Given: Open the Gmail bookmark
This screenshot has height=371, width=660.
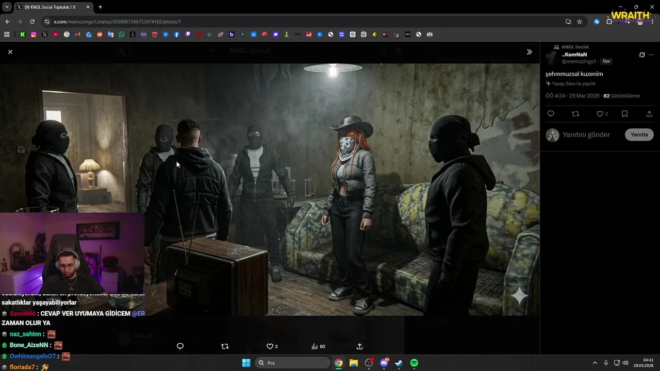Looking at the screenshot, I should pos(78,35).
